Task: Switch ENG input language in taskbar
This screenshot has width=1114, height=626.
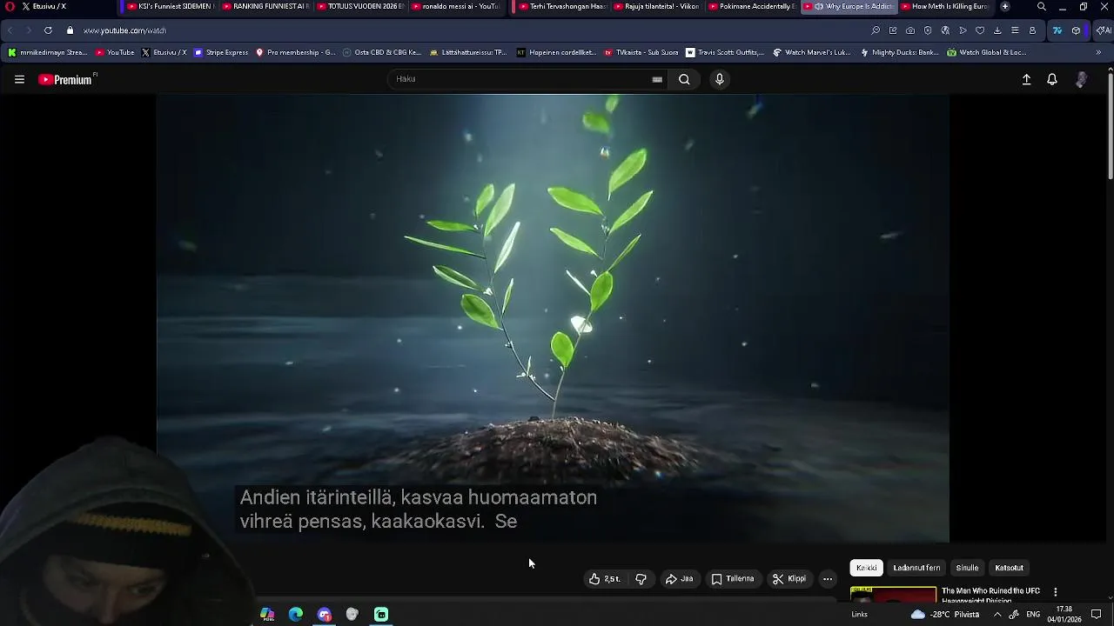Action: coord(1033,615)
